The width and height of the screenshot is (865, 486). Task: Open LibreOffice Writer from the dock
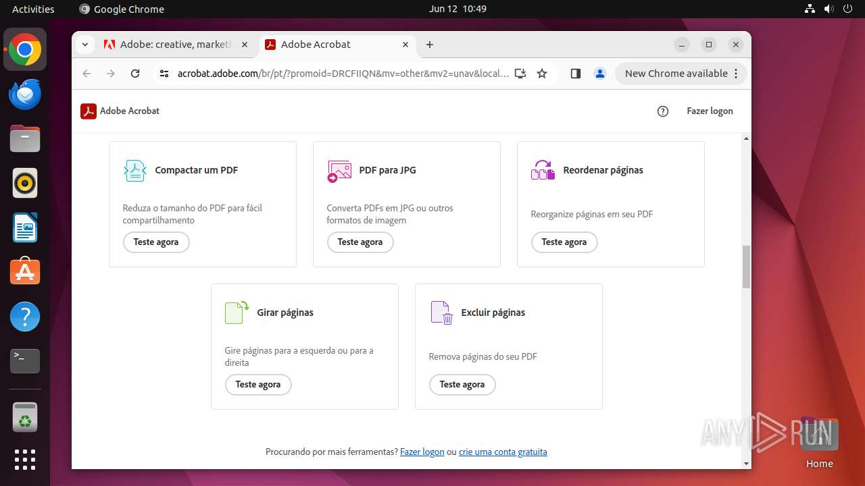[25, 227]
